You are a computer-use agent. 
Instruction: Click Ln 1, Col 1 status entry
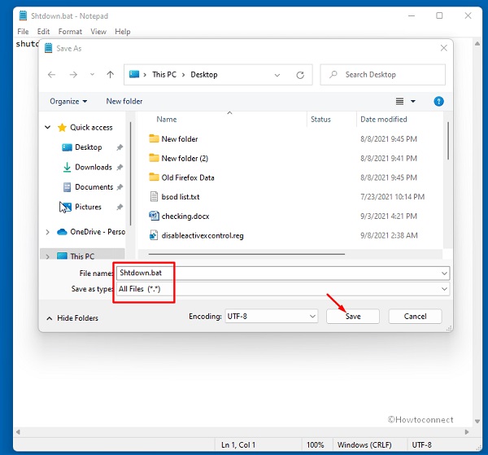click(238, 445)
